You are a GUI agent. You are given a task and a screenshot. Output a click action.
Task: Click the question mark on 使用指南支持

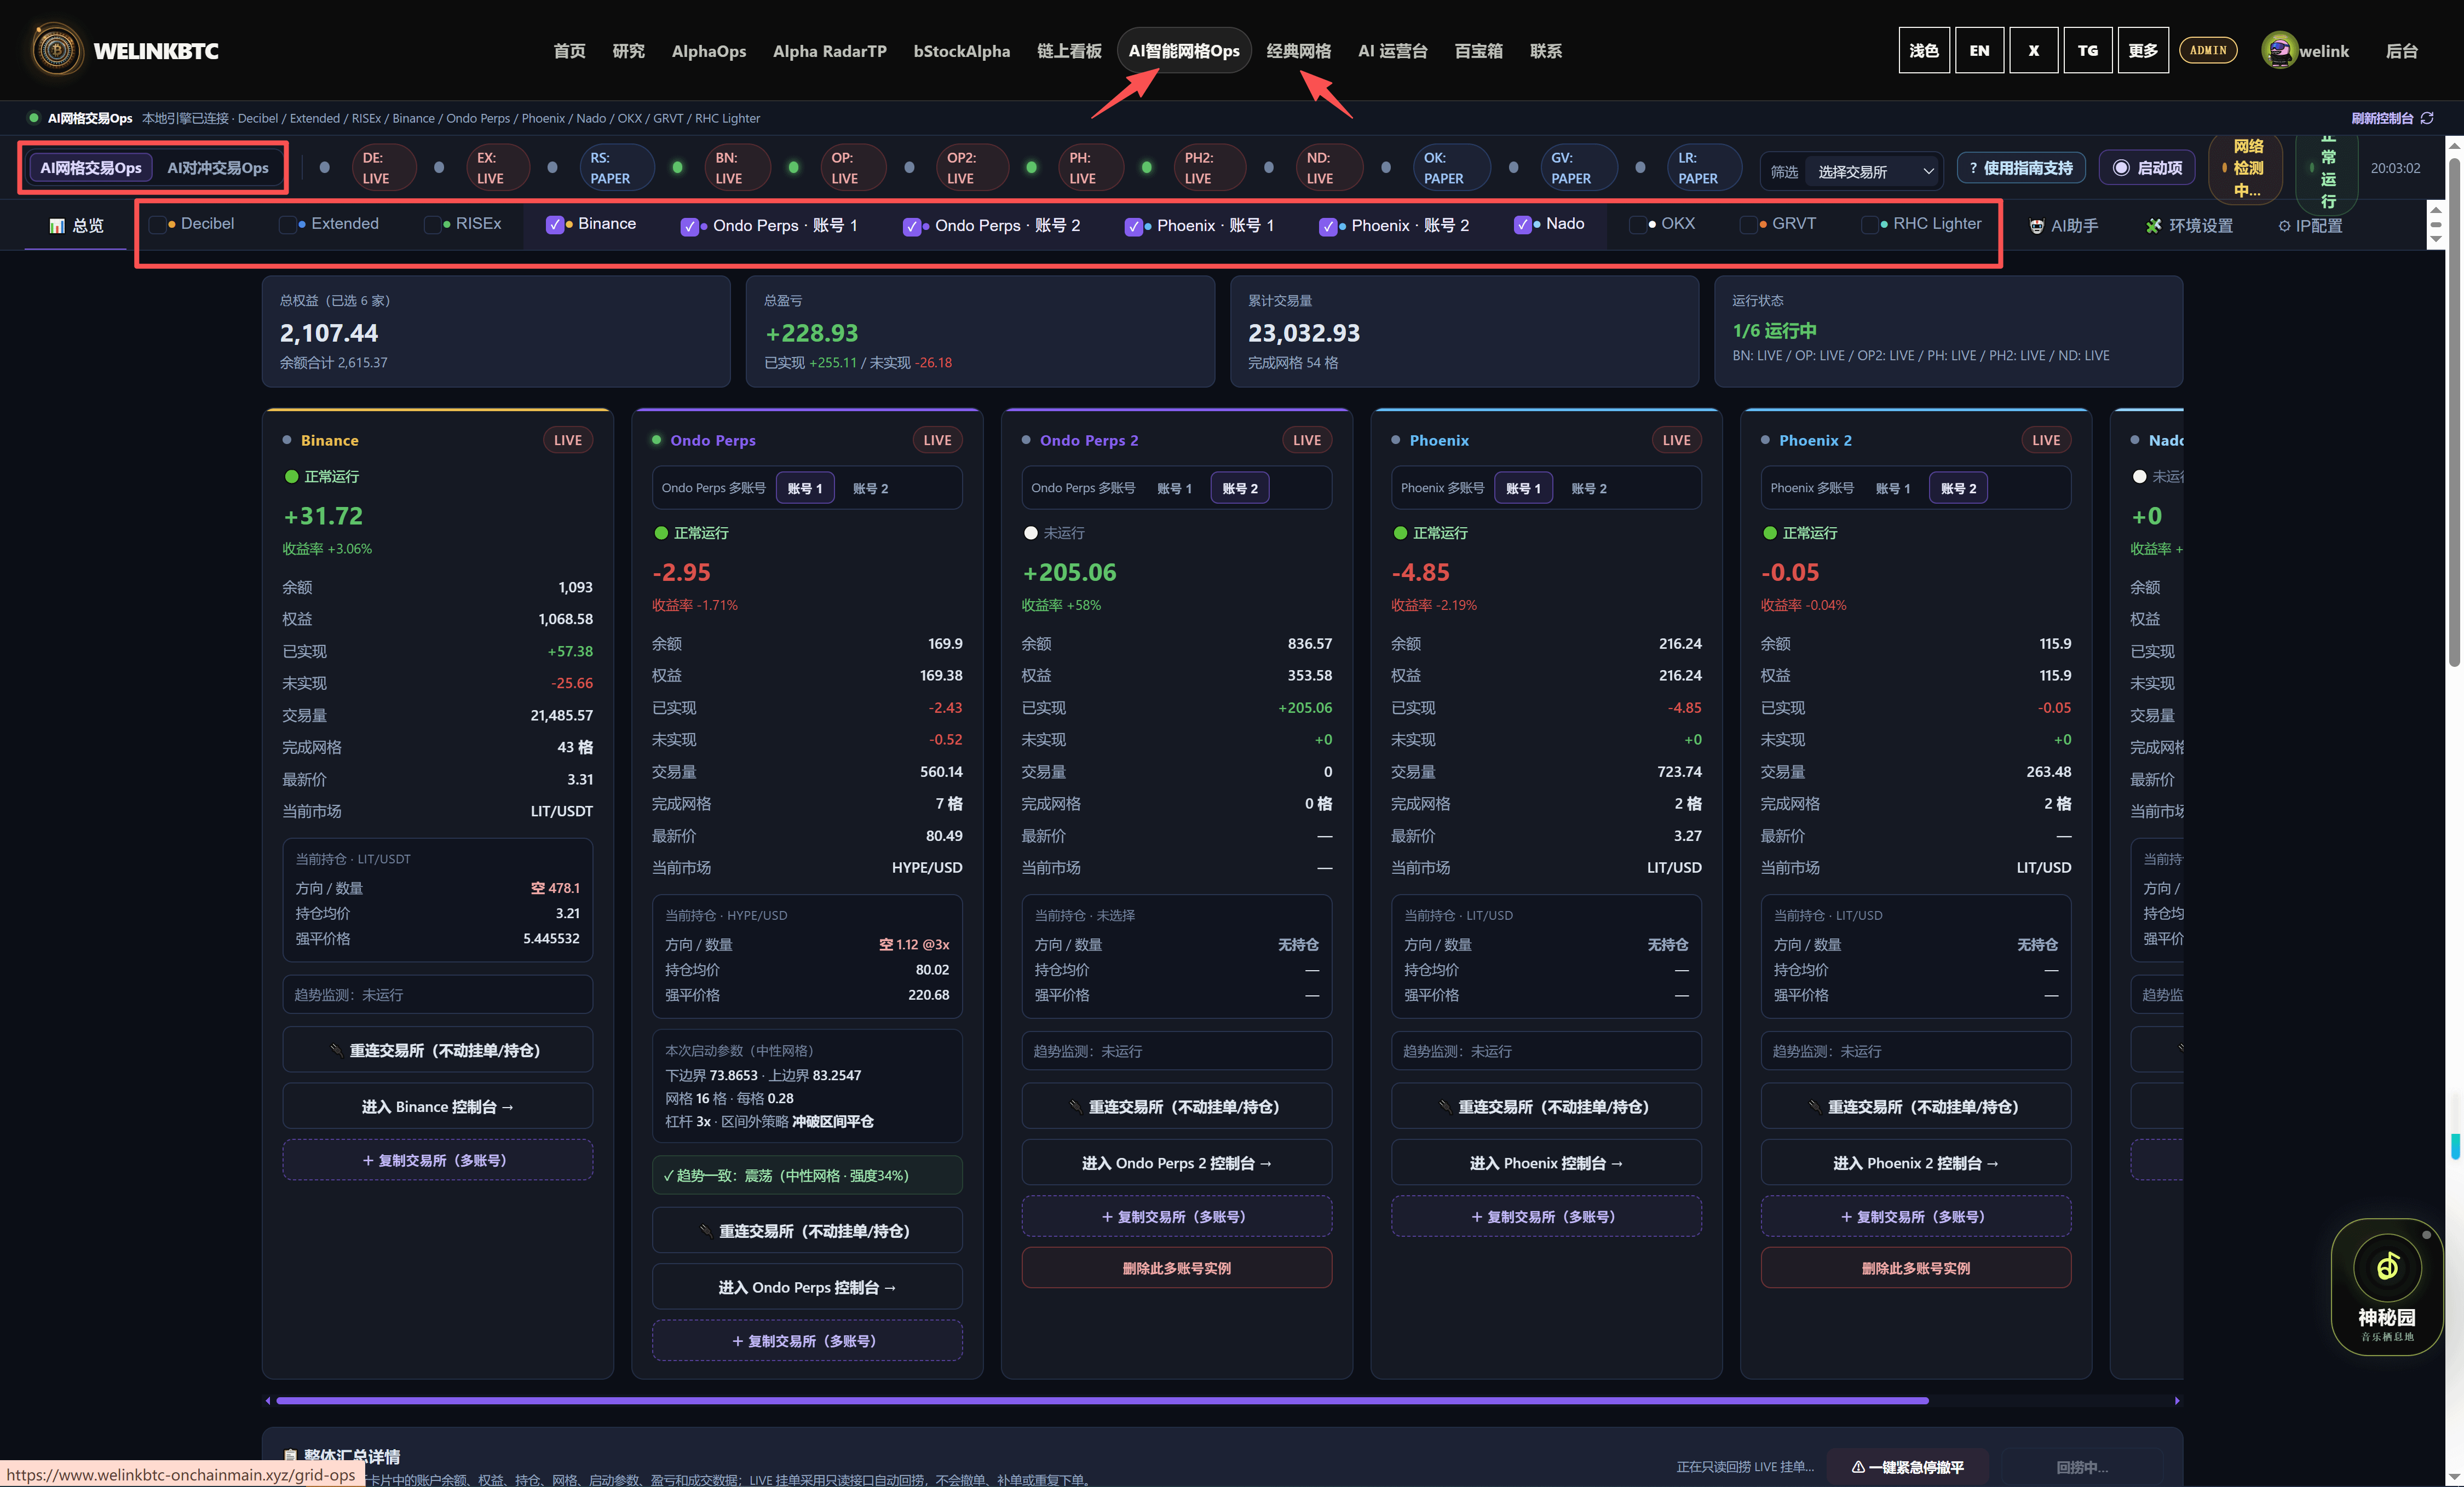point(1973,168)
